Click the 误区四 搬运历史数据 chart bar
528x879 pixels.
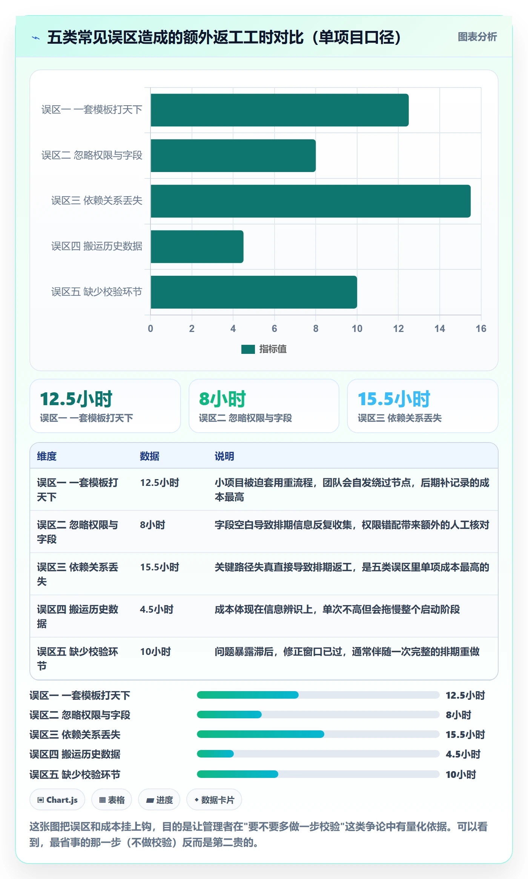tap(197, 247)
